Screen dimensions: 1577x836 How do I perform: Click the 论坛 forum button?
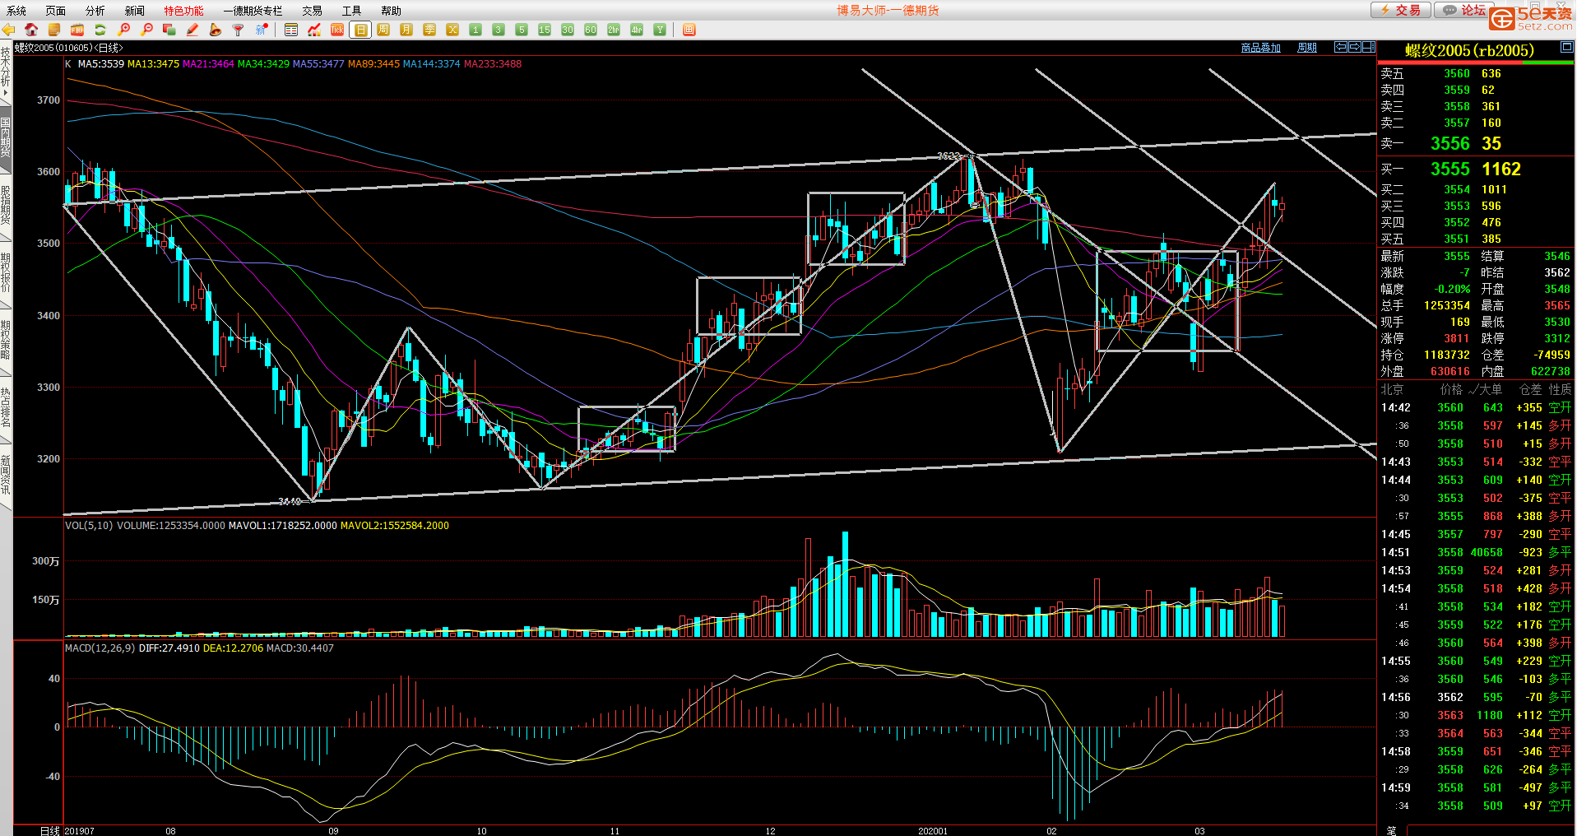coord(1464,10)
